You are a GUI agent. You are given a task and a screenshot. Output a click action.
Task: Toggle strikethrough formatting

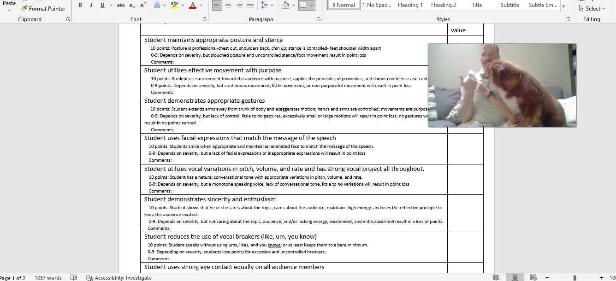(x=121, y=5)
